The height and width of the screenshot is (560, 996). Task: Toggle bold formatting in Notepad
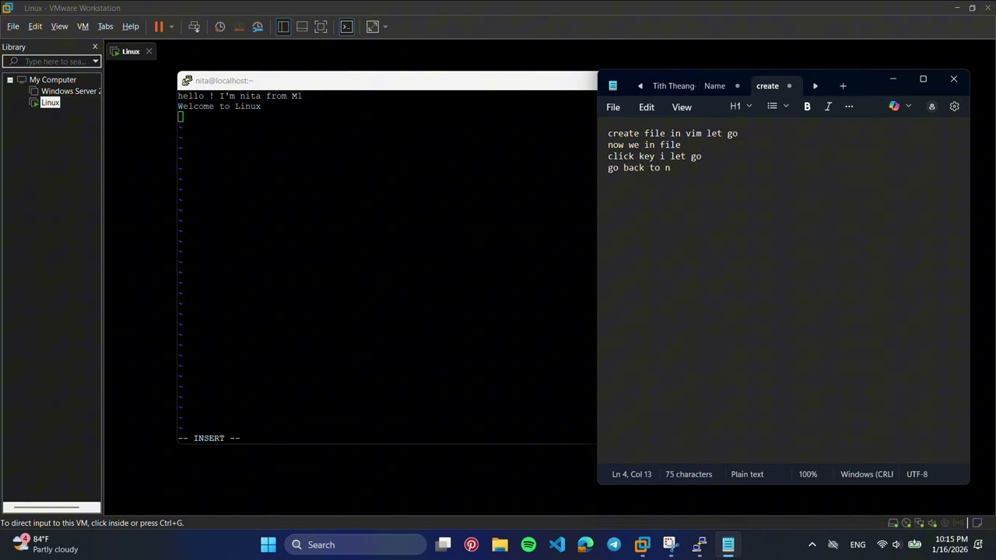point(807,107)
